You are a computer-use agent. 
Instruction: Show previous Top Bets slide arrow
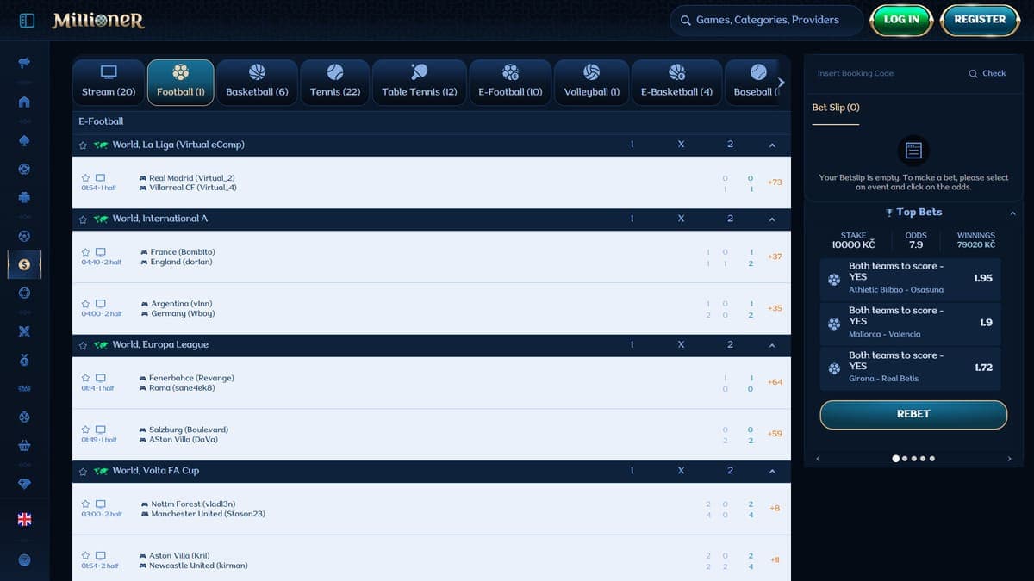(818, 459)
